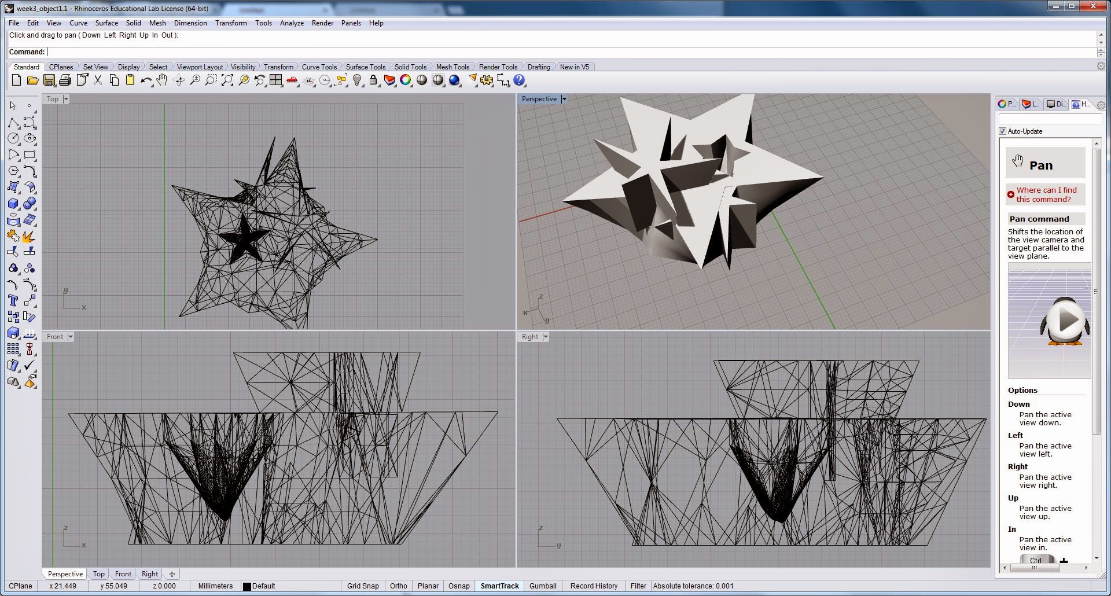
Task: Open the Layers icon in Standard toolbar
Action: (389, 80)
